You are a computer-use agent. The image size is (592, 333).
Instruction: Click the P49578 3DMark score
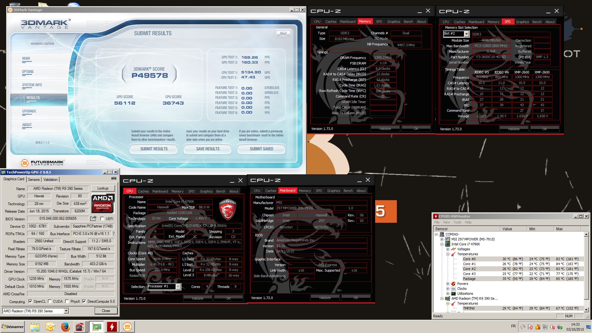(x=150, y=76)
